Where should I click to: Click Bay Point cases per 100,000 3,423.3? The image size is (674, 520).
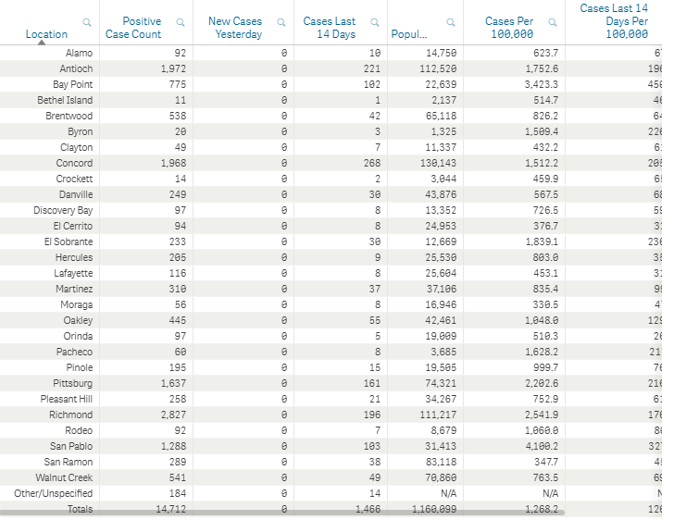pyautogui.click(x=542, y=84)
